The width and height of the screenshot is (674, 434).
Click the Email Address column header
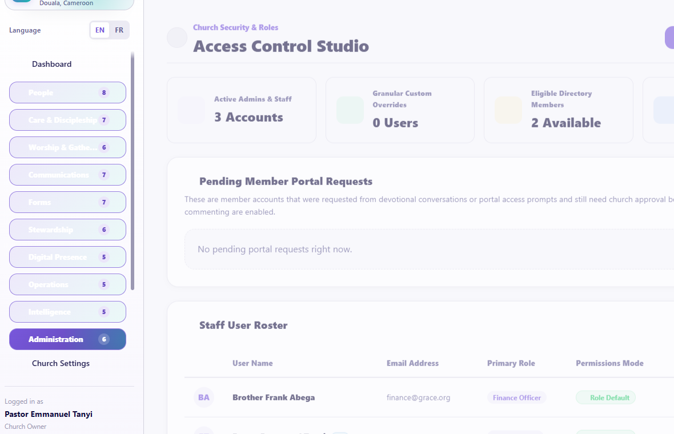pyautogui.click(x=412, y=363)
